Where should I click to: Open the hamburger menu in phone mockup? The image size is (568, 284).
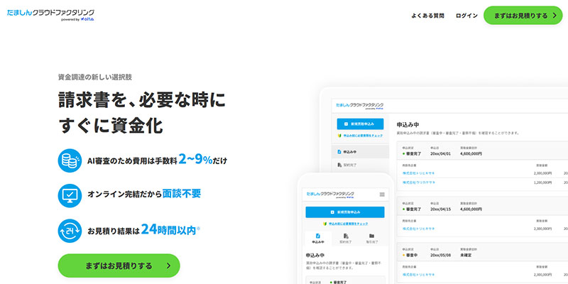382,195
